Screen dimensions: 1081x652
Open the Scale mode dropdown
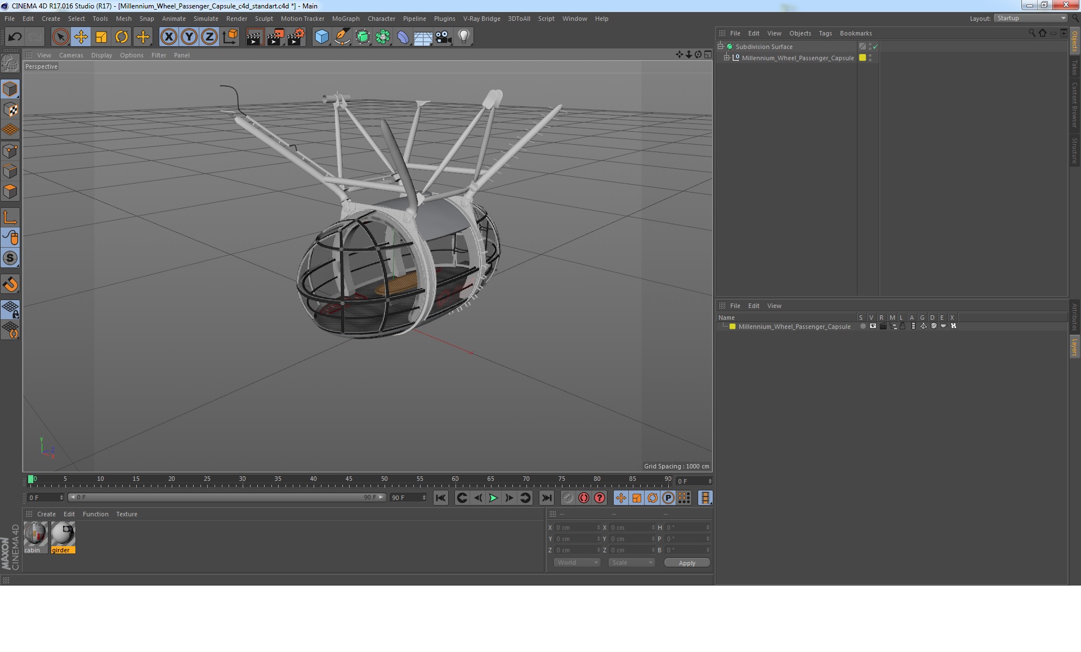(x=631, y=562)
